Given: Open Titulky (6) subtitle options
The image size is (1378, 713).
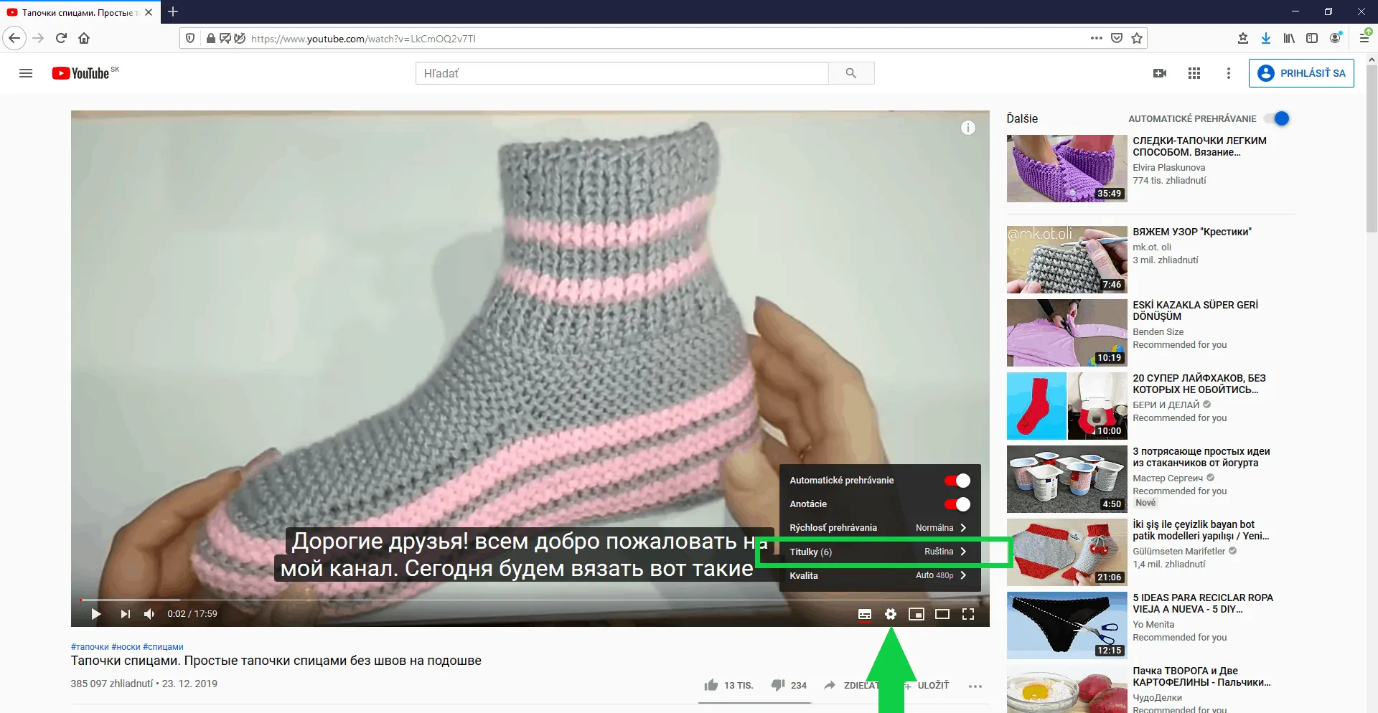Looking at the screenshot, I should [x=879, y=552].
